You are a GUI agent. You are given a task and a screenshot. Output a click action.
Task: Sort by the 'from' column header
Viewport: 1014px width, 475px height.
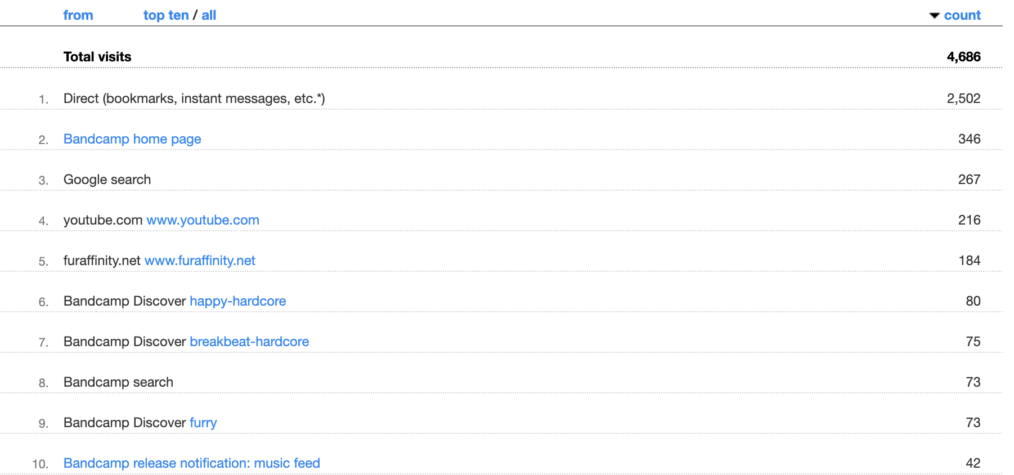tap(78, 15)
